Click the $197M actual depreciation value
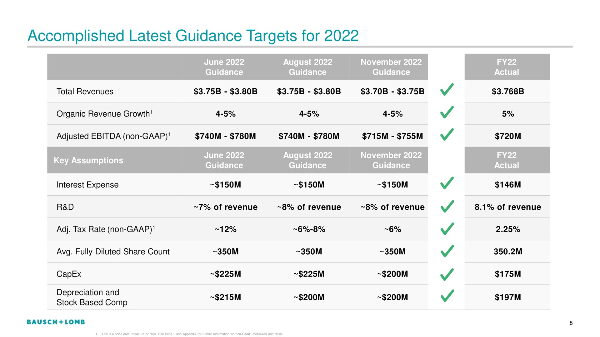This screenshot has width=600, height=337. (507, 297)
